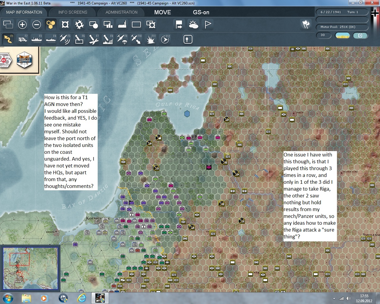
Task: Click the light blue 0 indicator
Action: pyautogui.click(x=360, y=35)
